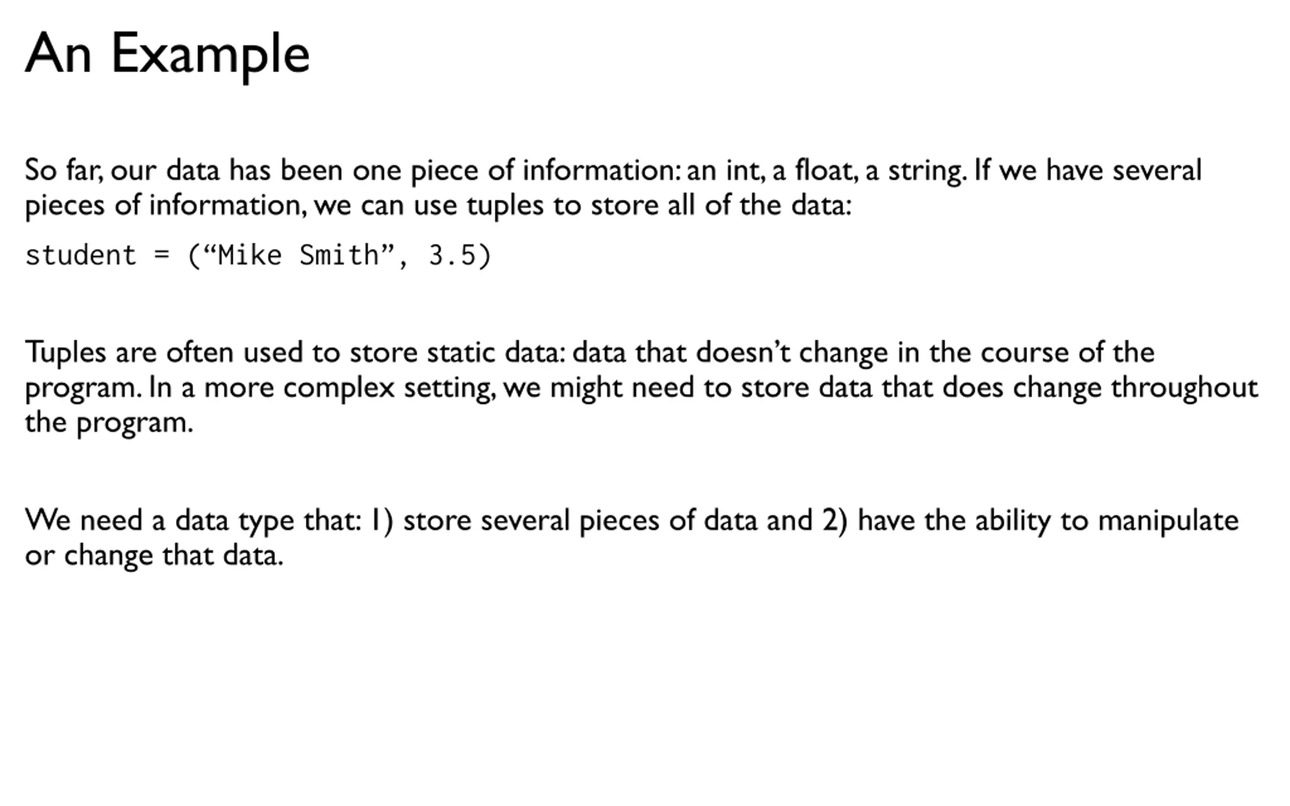Click the words 'the program.' ending second paragraph
Image resolution: width=1290 pixels, height=806 pixels.
point(109,423)
